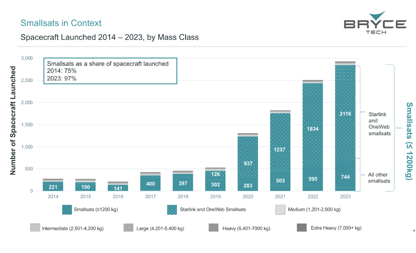The width and height of the screenshot is (416, 253).
Task: Click the 'Spacecraft Launched 2014 – 2023' subtitle
Action: pos(110,37)
